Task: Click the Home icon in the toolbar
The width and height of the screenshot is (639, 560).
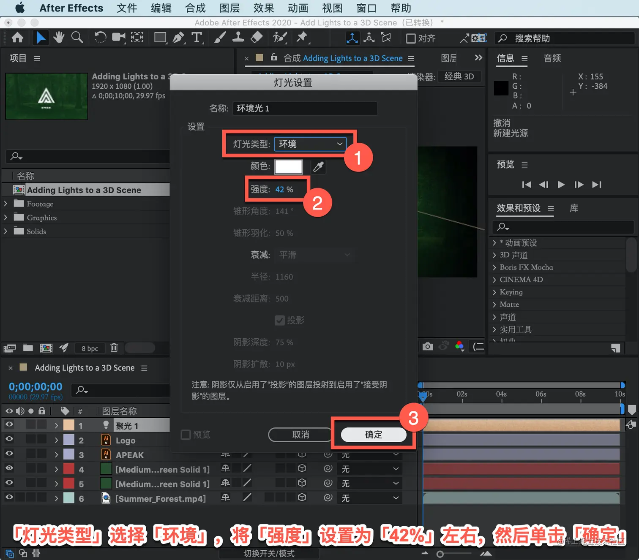Action: point(17,38)
